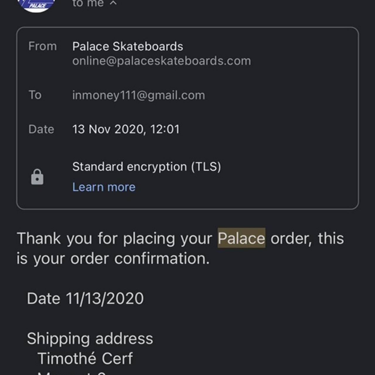Tap the "to me" recipient summary
Screen dimensions: 375x375
pos(88,3)
